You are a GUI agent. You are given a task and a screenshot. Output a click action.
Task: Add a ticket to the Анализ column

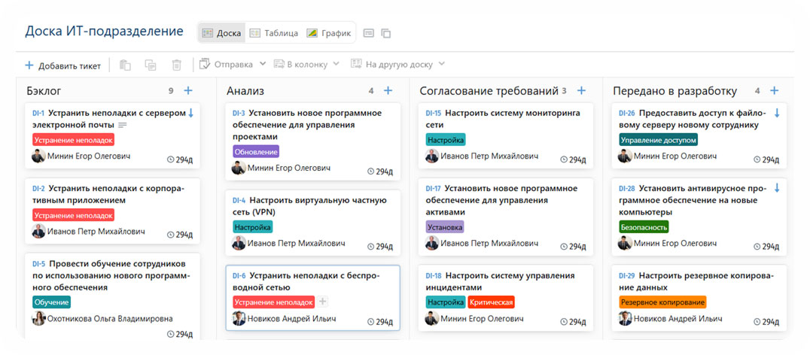(388, 91)
